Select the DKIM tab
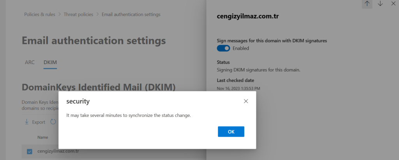Image resolution: width=399 pixels, height=160 pixels. tap(50, 62)
